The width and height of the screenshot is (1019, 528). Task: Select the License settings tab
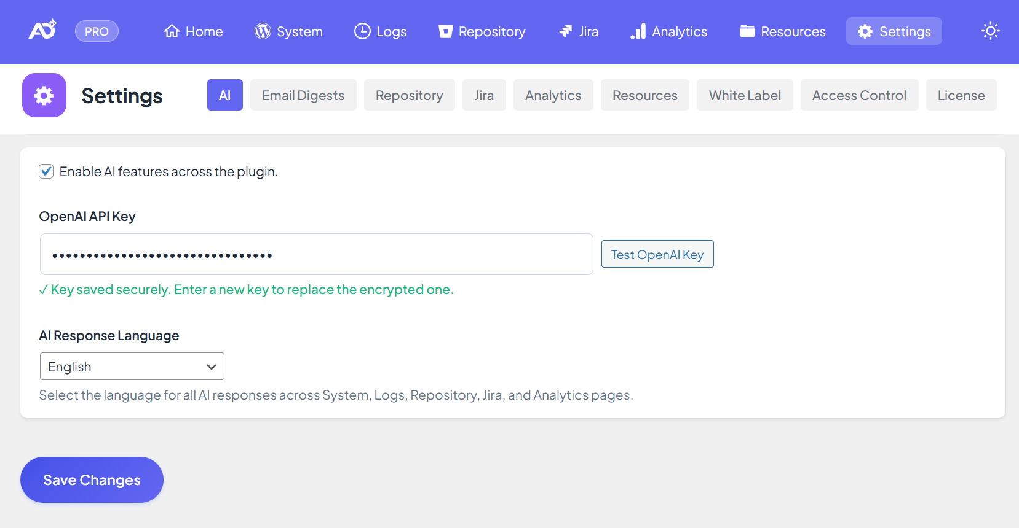click(x=961, y=95)
